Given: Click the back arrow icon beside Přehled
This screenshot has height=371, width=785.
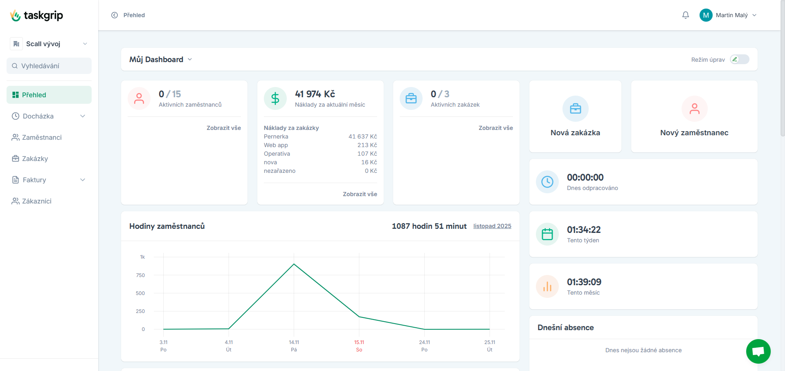Looking at the screenshot, I should pos(115,15).
